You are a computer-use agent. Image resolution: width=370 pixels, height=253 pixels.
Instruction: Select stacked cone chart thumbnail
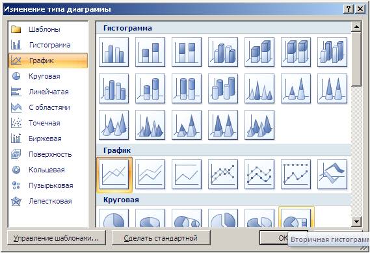(x=296, y=88)
